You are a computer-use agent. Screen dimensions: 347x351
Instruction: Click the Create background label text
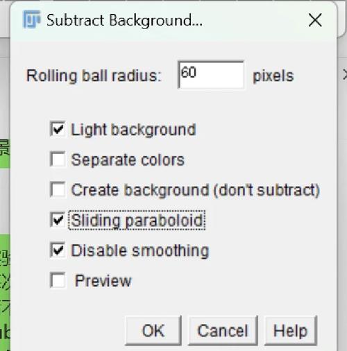tap(196, 190)
